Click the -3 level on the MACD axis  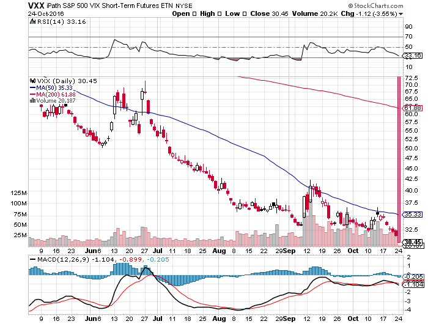coord(408,301)
